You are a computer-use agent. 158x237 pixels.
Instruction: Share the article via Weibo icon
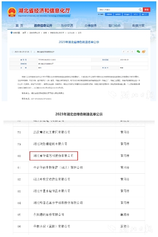tap(144, 51)
